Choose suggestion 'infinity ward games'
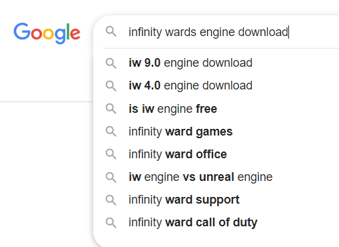 pyautogui.click(x=216, y=132)
